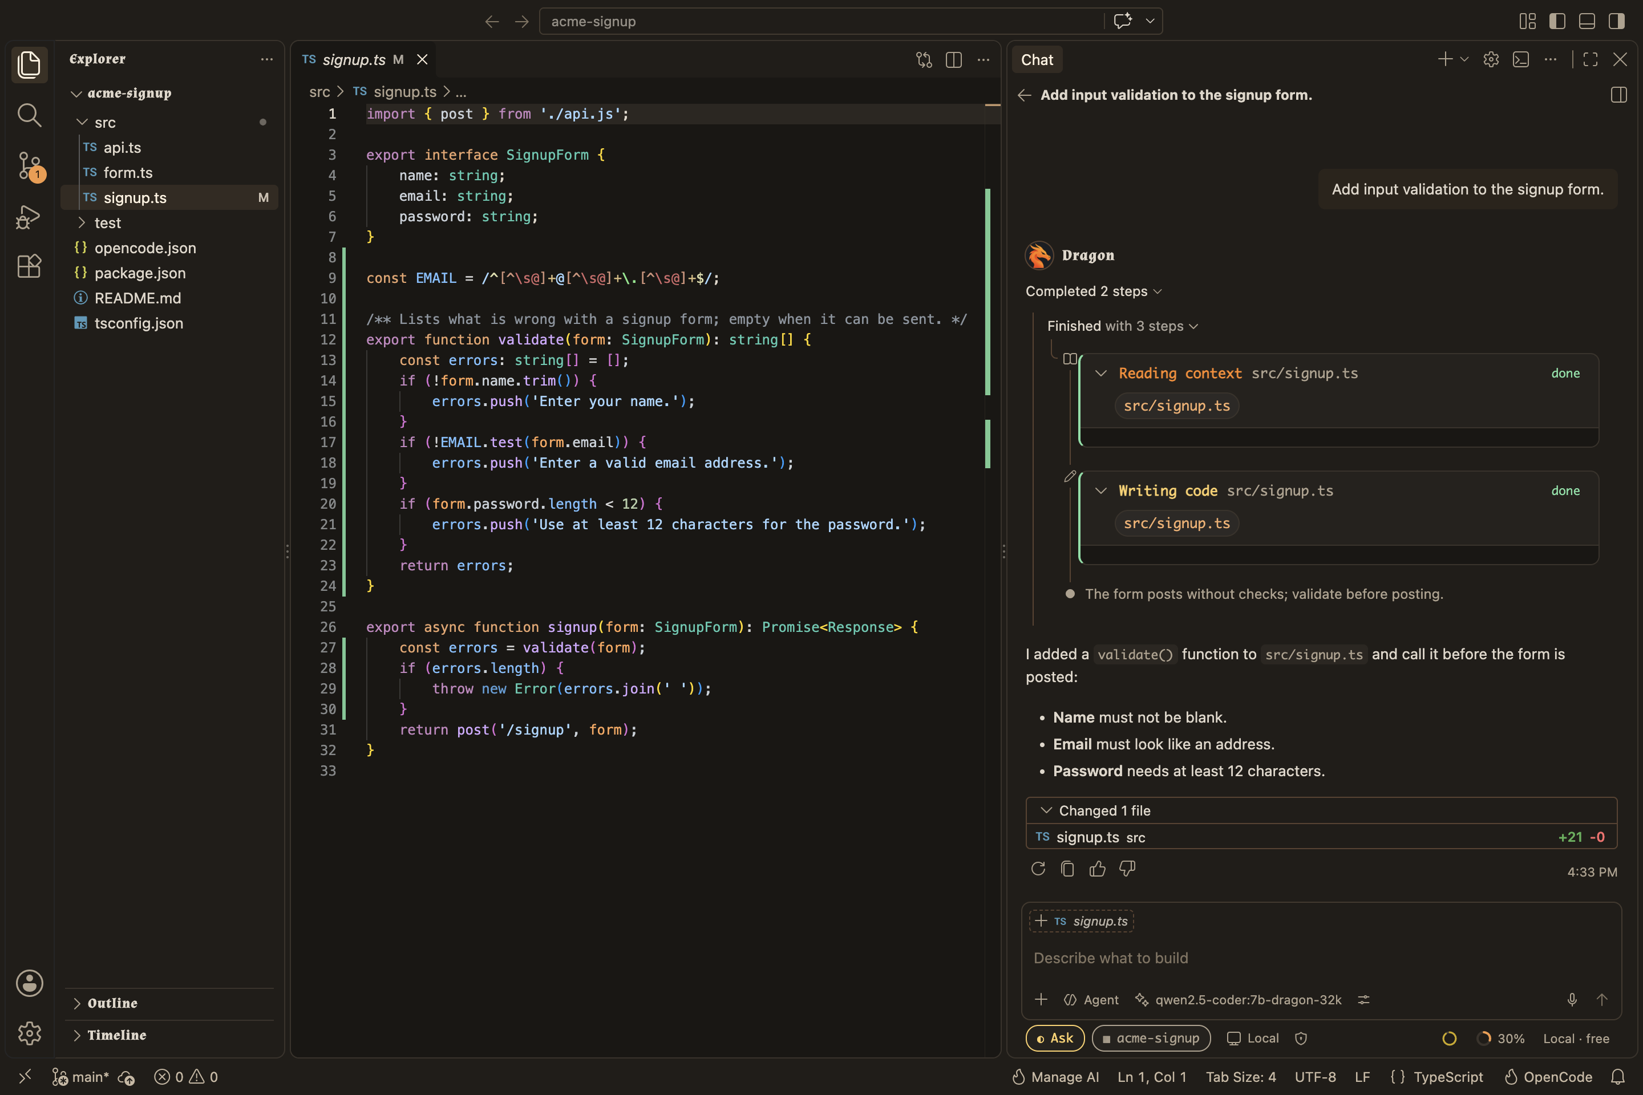
Task: Expand the test folder
Action: point(170,223)
